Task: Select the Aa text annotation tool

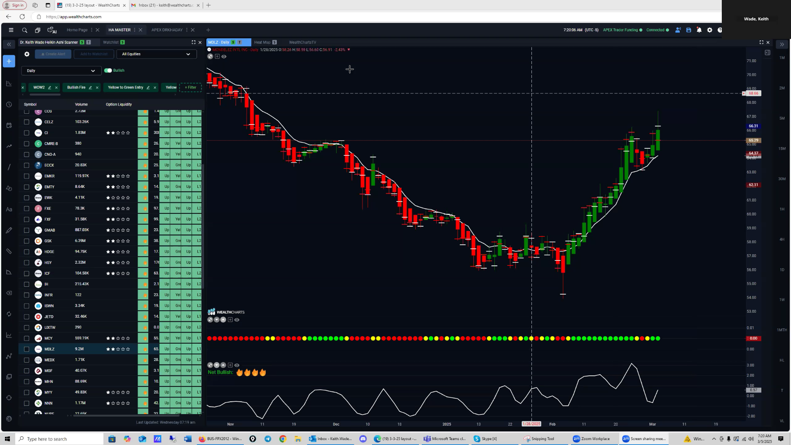Action: pyautogui.click(x=9, y=209)
